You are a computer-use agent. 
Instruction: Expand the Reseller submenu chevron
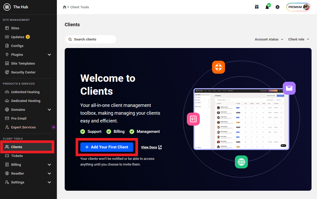(x=49, y=173)
